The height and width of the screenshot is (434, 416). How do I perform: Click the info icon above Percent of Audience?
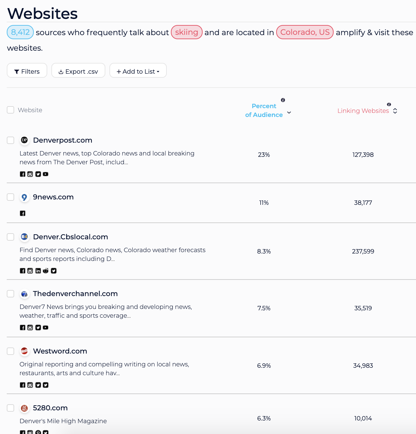(x=283, y=100)
